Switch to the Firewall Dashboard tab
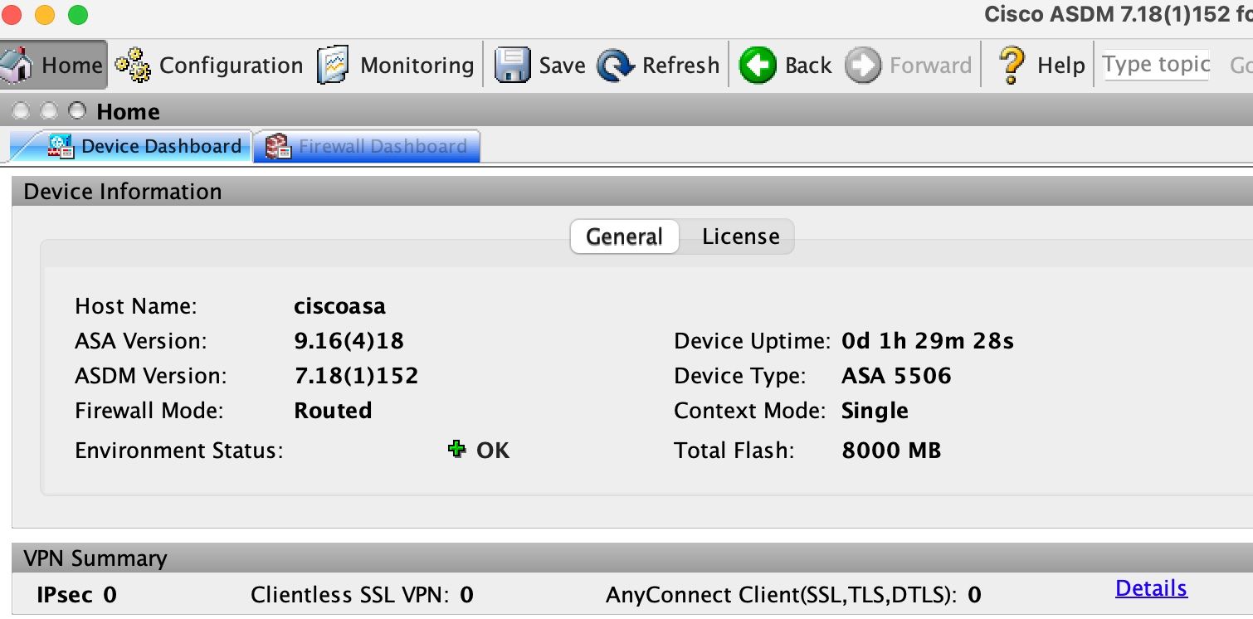Viewport: 1253px width, 619px height. click(x=366, y=146)
